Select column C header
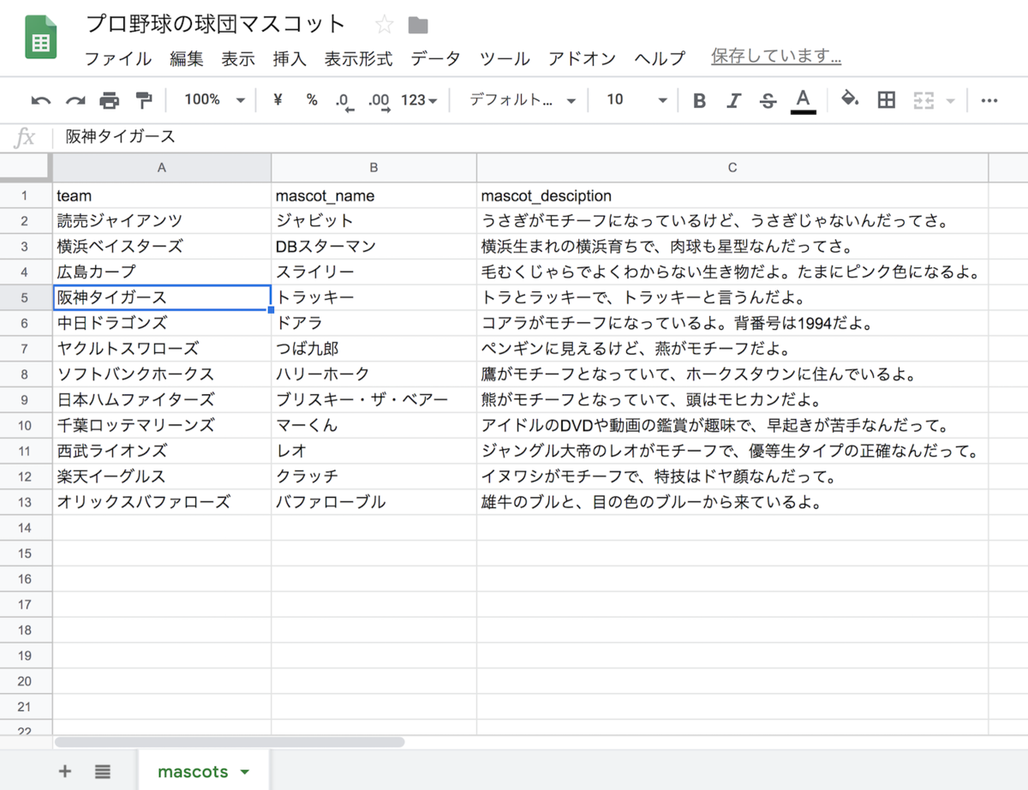 click(732, 168)
